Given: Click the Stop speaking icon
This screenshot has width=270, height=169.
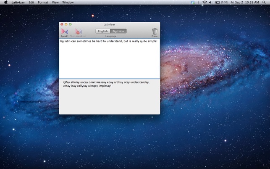Looking at the screenshot, I should 78,32.
